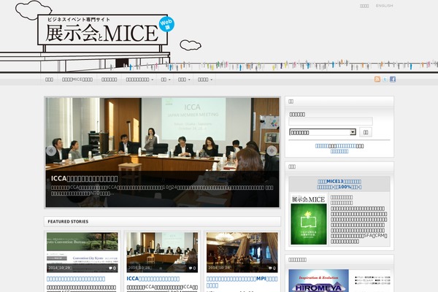The width and height of the screenshot is (438, 292).
Task: Open the chandelier-hall MPI story thumbnail
Action: point(242,253)
